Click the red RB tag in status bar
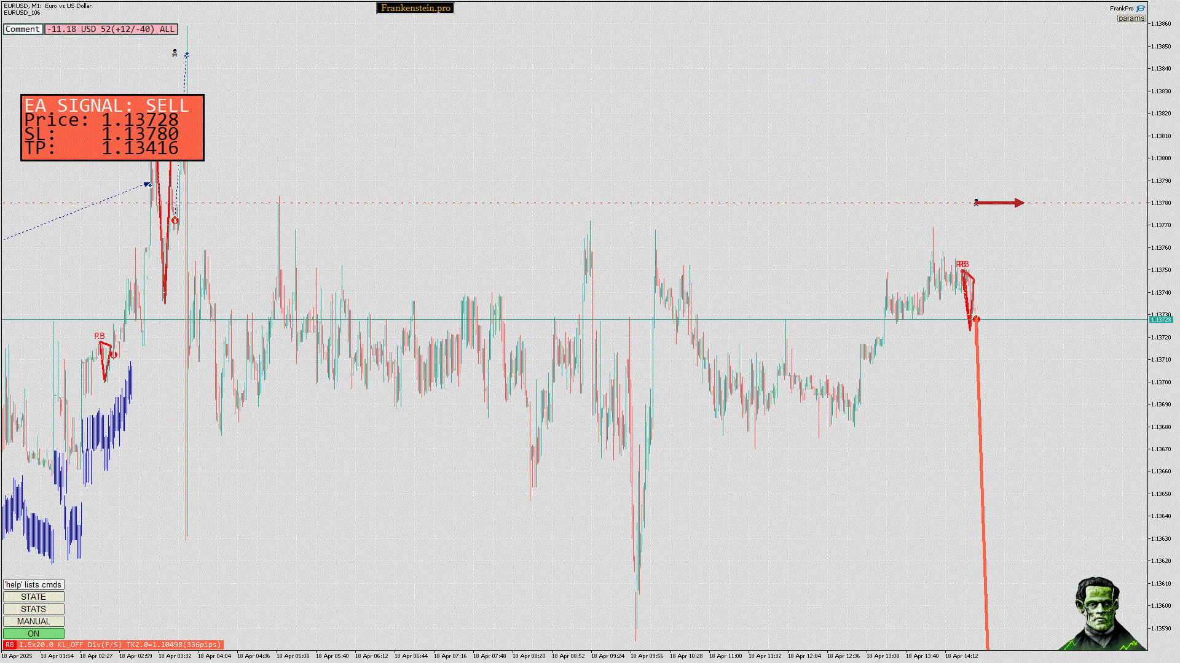 coord(9,645)
